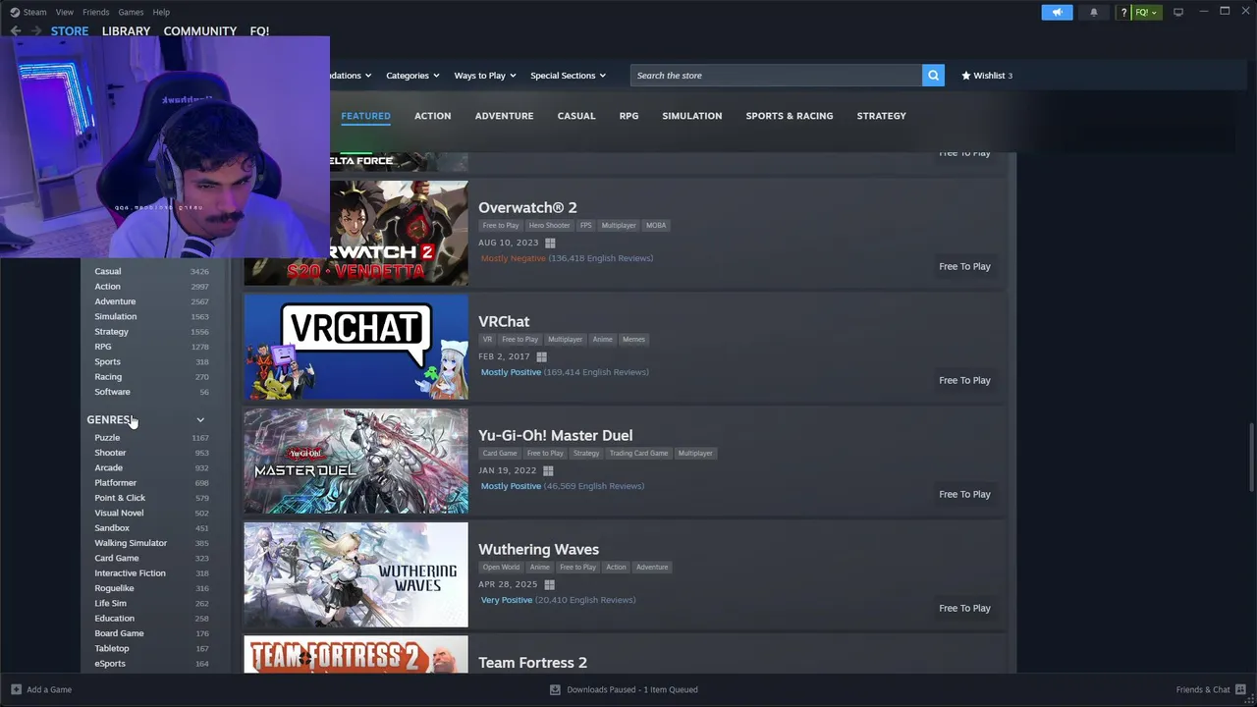
Task: Select the RPG tab
Action: click(x=629, y=116)
